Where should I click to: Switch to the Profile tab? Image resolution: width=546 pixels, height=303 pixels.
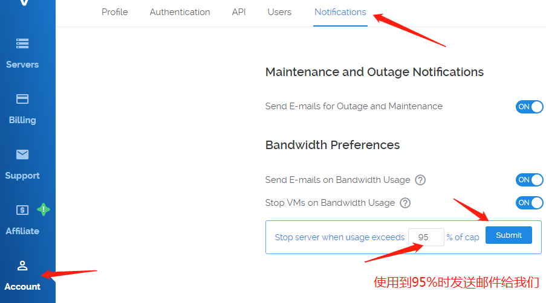coord(114,12)
